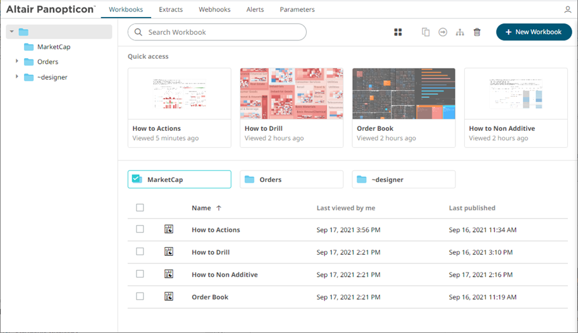Click the copy workbook icon
Screen dimensions: 578x333
click(x=426, y=32)
